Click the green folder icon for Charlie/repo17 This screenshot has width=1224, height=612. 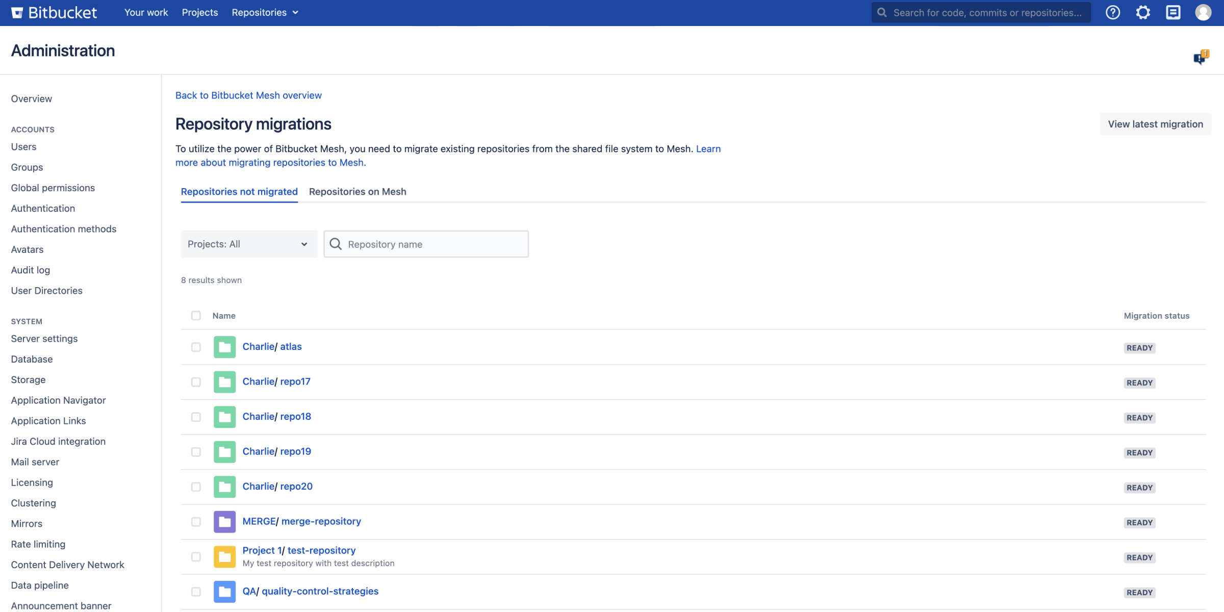[224, 382]
